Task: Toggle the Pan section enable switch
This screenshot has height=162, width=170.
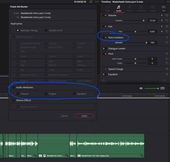Action: [x=105, y=27]
